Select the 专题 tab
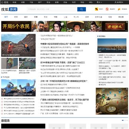The image size is (129, 129). click(56, 17)
